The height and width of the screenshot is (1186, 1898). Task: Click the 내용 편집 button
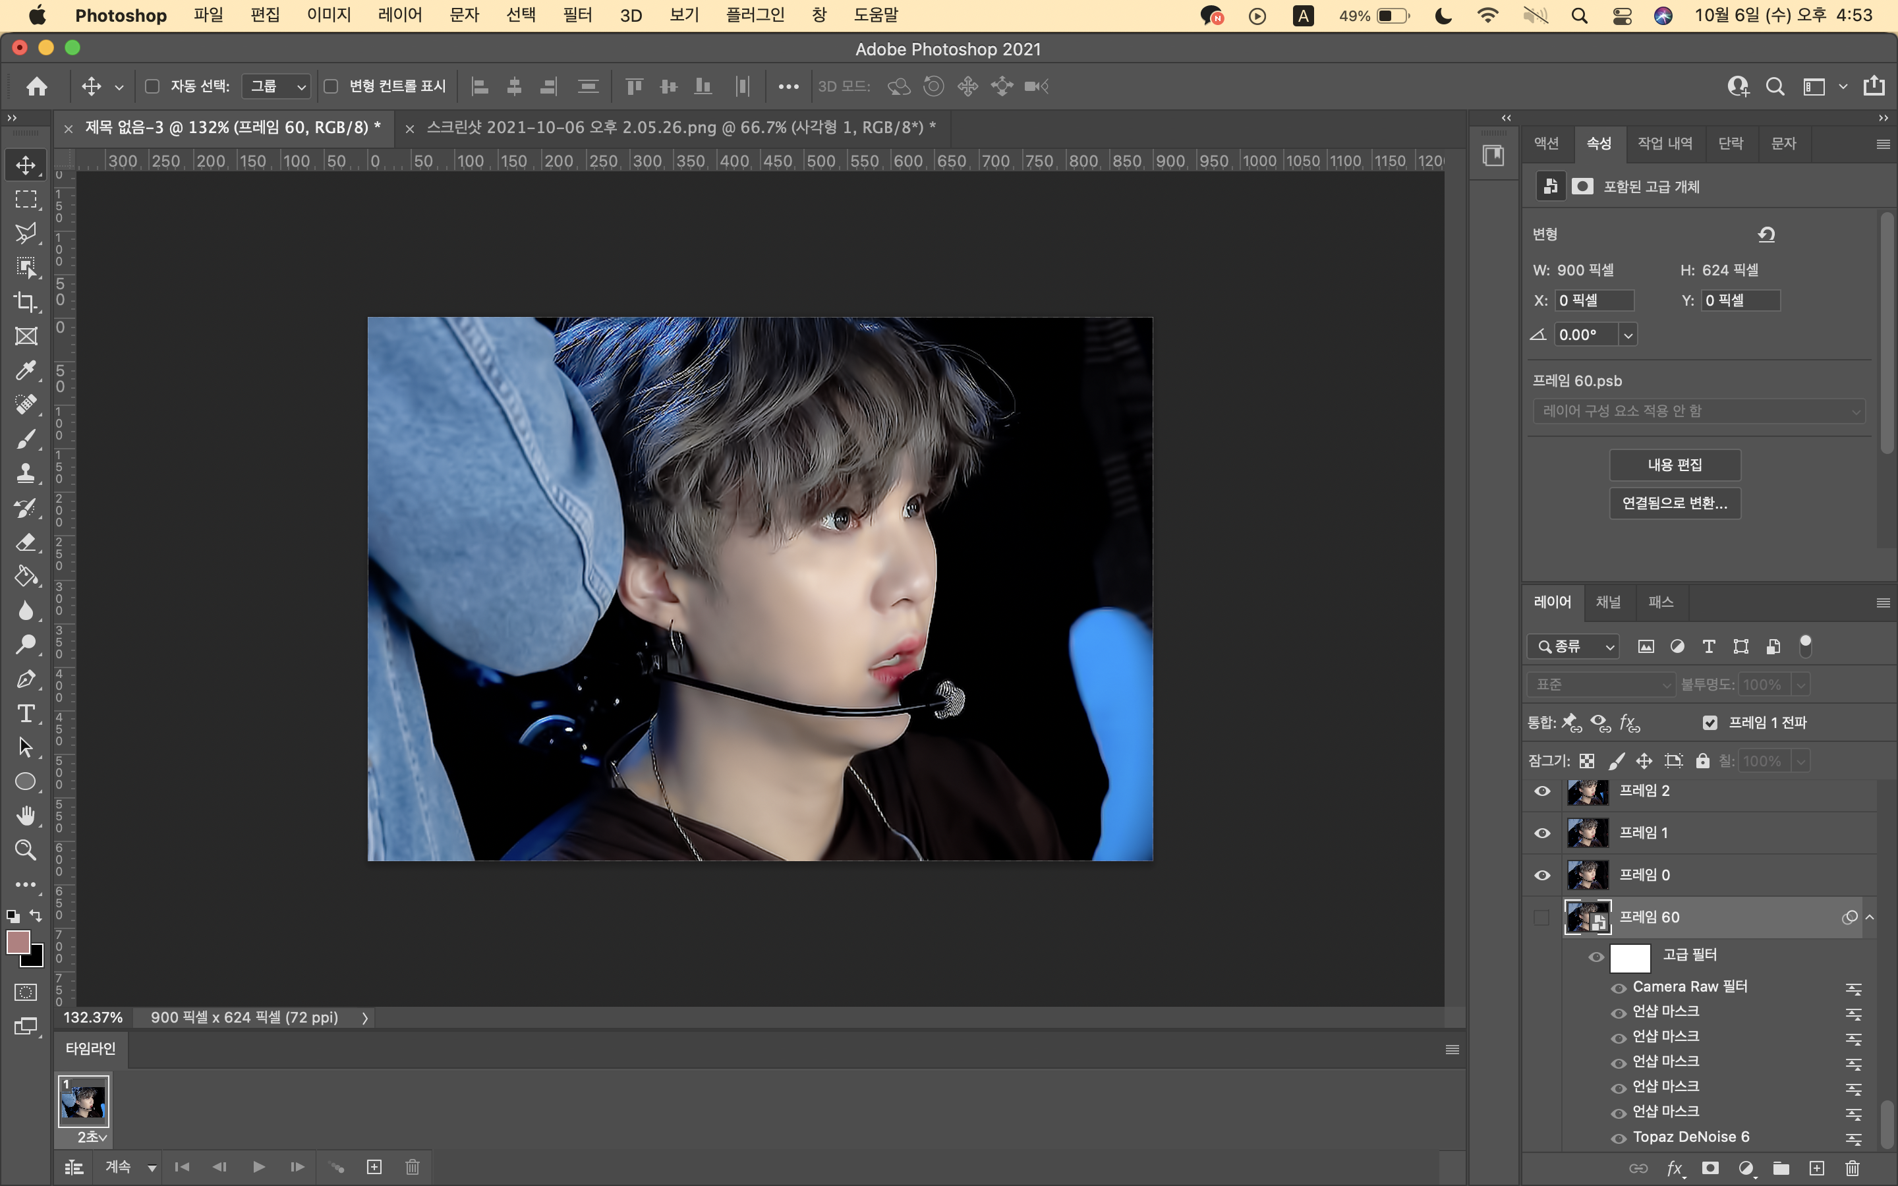[x=1675, y=465]
